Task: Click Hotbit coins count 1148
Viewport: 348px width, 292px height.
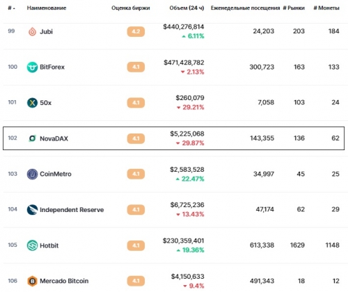Action: 333,245
